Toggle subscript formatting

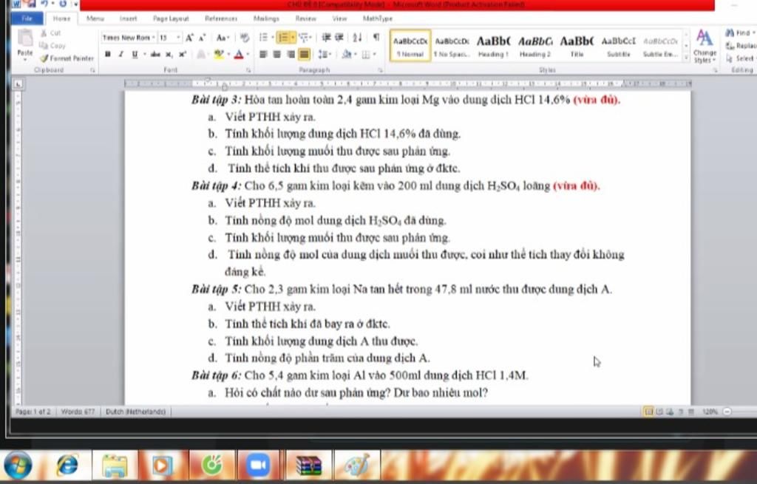tap(169, 54)
